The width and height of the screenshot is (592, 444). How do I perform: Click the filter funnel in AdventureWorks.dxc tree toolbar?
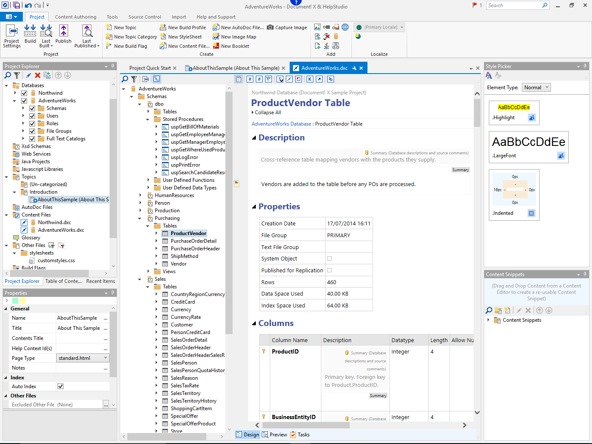coord(134,79)
